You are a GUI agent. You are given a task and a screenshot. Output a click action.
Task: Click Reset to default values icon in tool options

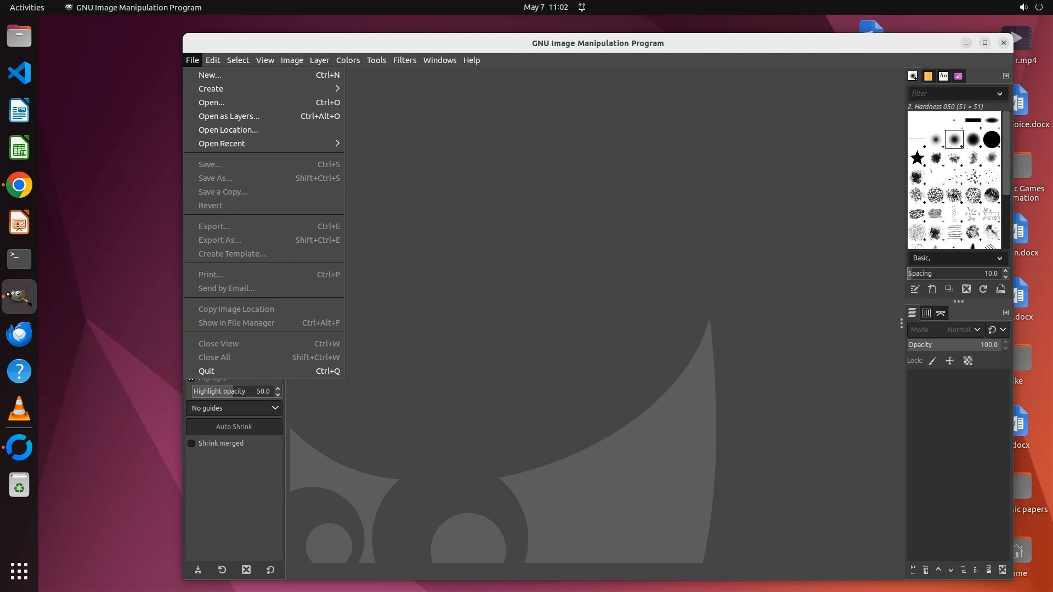point(270,570)
